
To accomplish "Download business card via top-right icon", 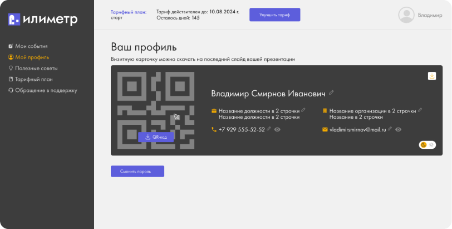I will click(432, 76).
